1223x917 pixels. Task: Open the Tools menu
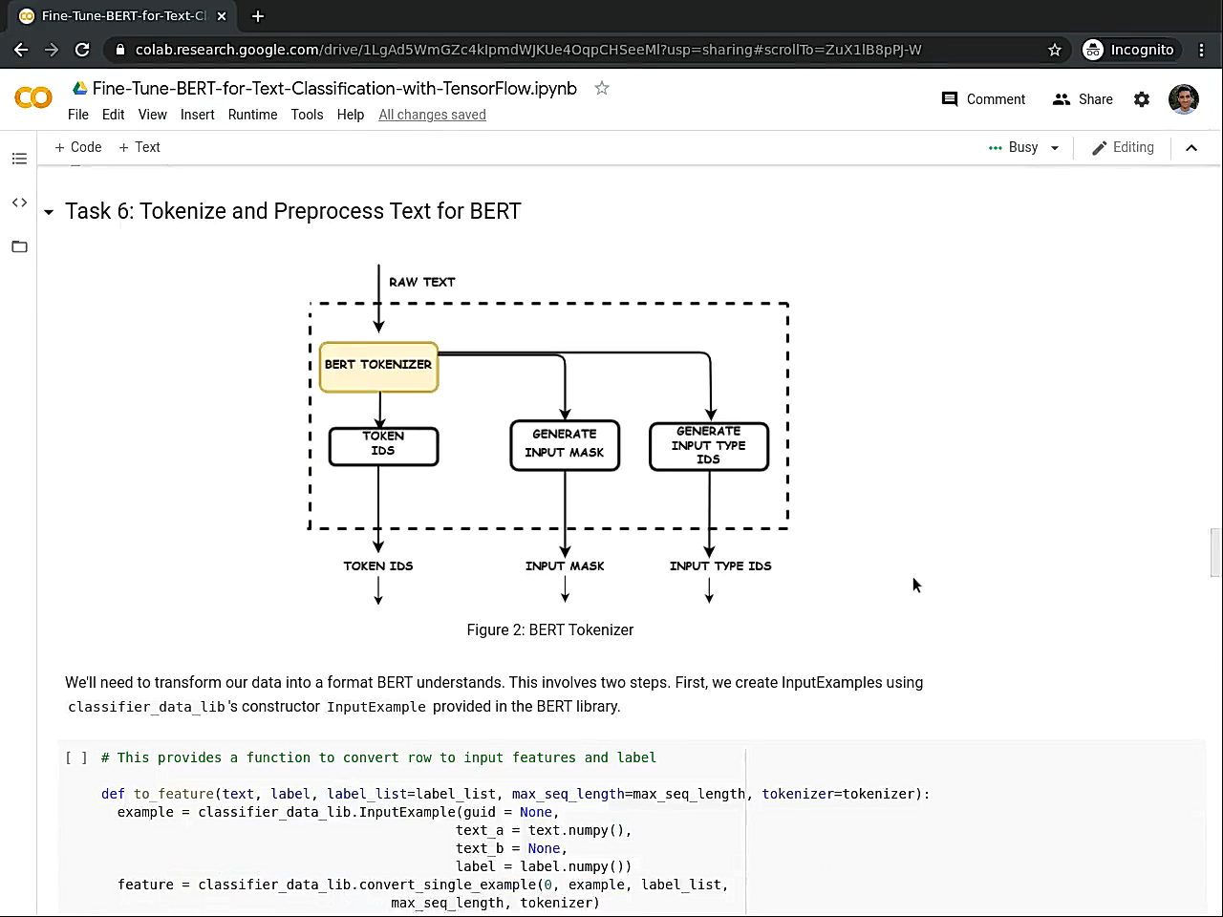pos(307,115)
